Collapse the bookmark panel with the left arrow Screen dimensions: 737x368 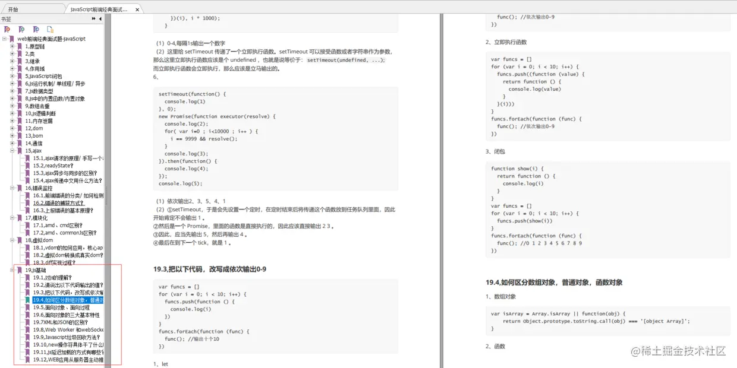coord(100,19)
